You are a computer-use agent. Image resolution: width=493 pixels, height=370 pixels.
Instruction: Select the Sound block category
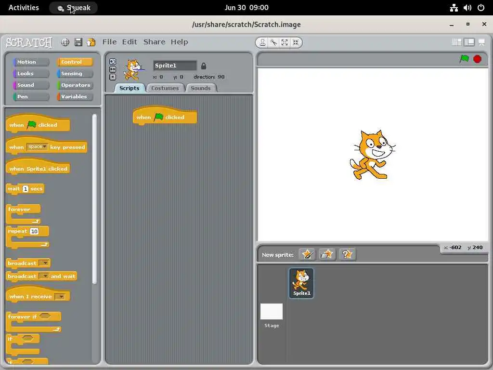[x=31, y=85]
